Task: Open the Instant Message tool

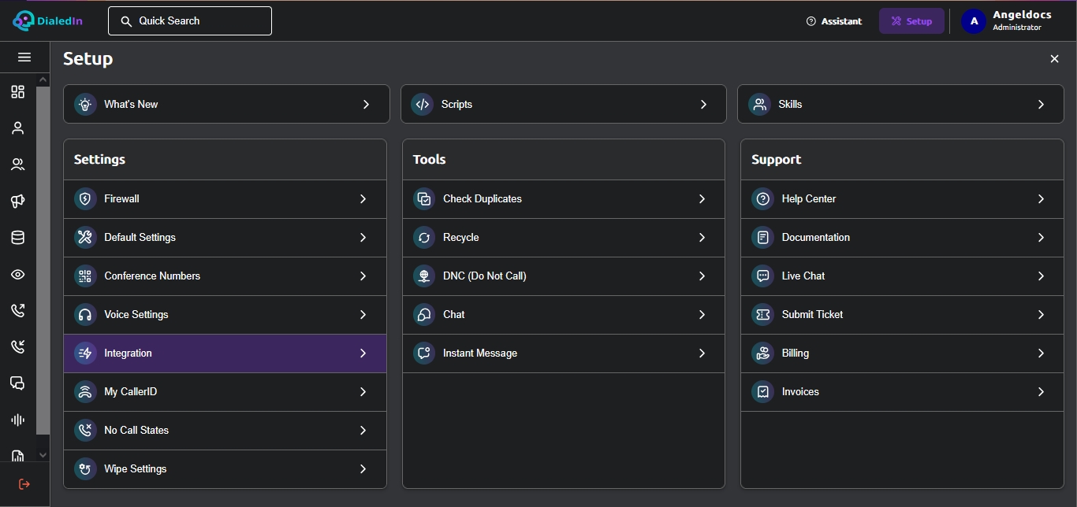Action: point(564,353)
